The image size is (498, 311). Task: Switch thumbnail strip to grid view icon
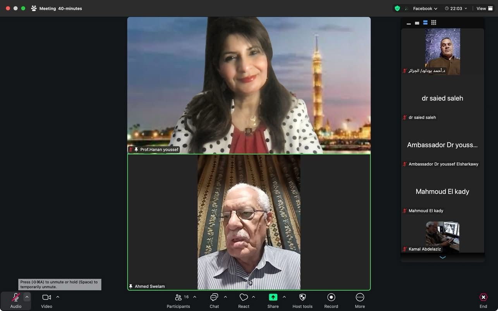point(434,23)
